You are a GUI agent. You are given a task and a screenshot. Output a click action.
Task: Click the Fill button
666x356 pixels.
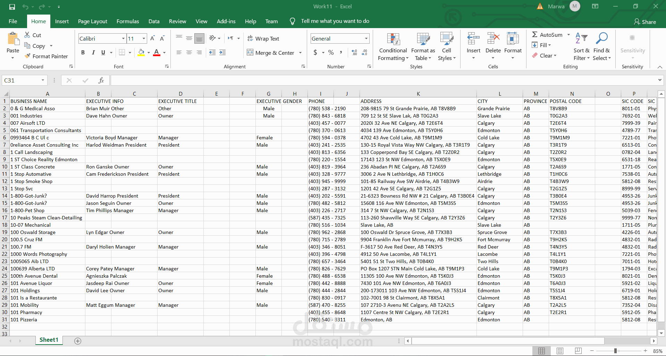click(x=541, y=45)
